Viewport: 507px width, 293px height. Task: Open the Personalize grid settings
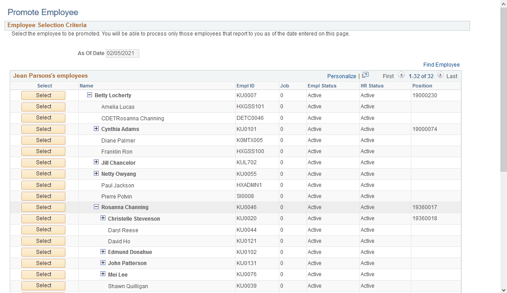pos(342,75)
